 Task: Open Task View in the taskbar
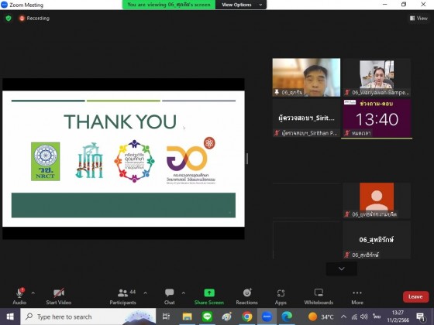[x=166, y=316]
